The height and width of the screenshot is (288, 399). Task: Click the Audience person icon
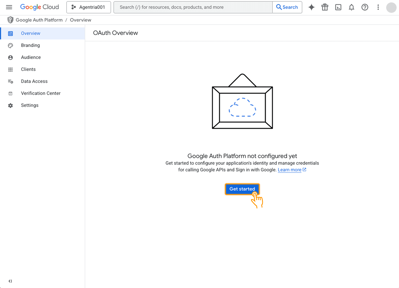click(10, 58)
